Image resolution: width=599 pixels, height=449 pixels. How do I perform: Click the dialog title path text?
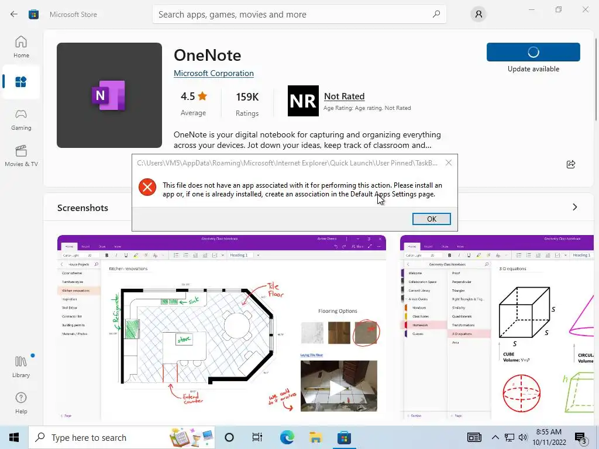tap(287, 163)
